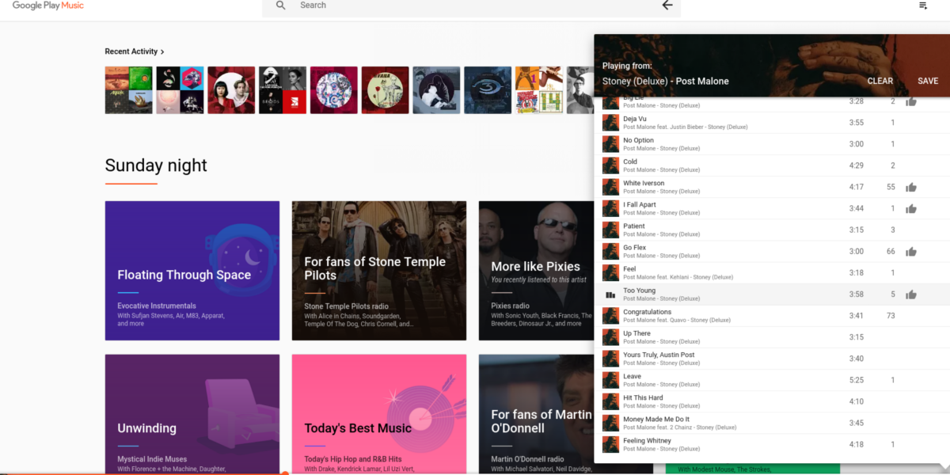Select the song title Feeling Whitney
The image size is (950, 475).
point(647,440)
